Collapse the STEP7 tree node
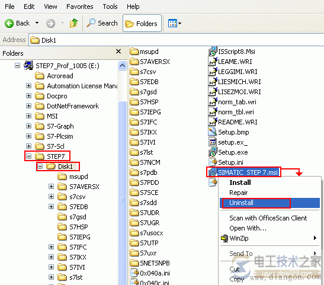 click(x=28, y=156)
